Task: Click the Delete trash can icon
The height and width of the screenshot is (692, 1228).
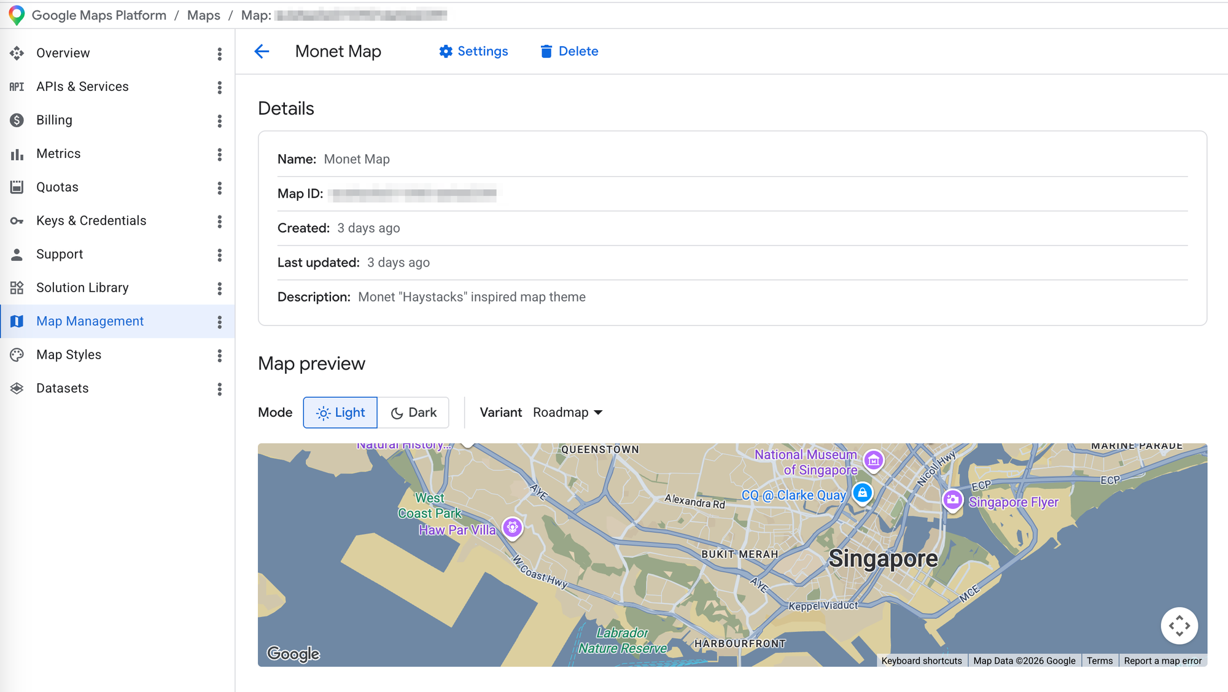Action: 546,52
